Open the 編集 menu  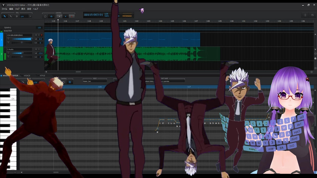[11, 9]
